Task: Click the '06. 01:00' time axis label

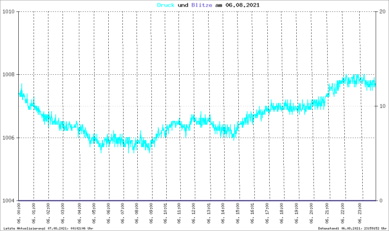Action: (x=34, y=213)
